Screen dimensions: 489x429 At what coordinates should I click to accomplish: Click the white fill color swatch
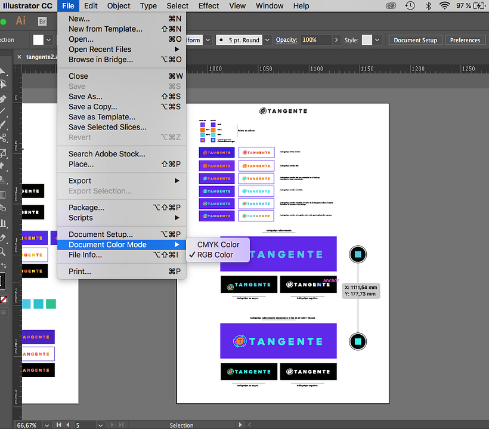point(38,40)
